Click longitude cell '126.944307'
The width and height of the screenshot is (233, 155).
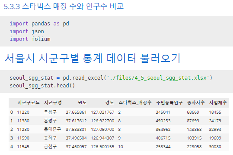(x=102, y=138)
